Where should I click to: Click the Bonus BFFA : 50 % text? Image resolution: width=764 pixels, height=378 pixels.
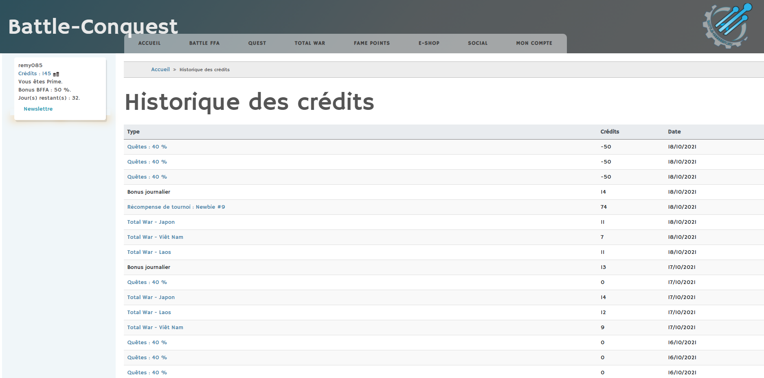coord(44,90)
